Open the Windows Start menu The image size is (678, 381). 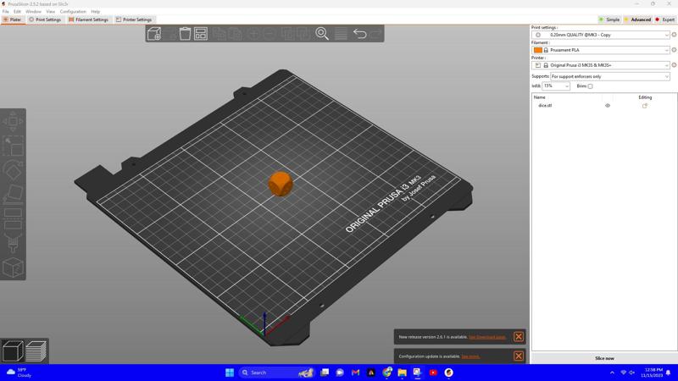click(230, 373)
